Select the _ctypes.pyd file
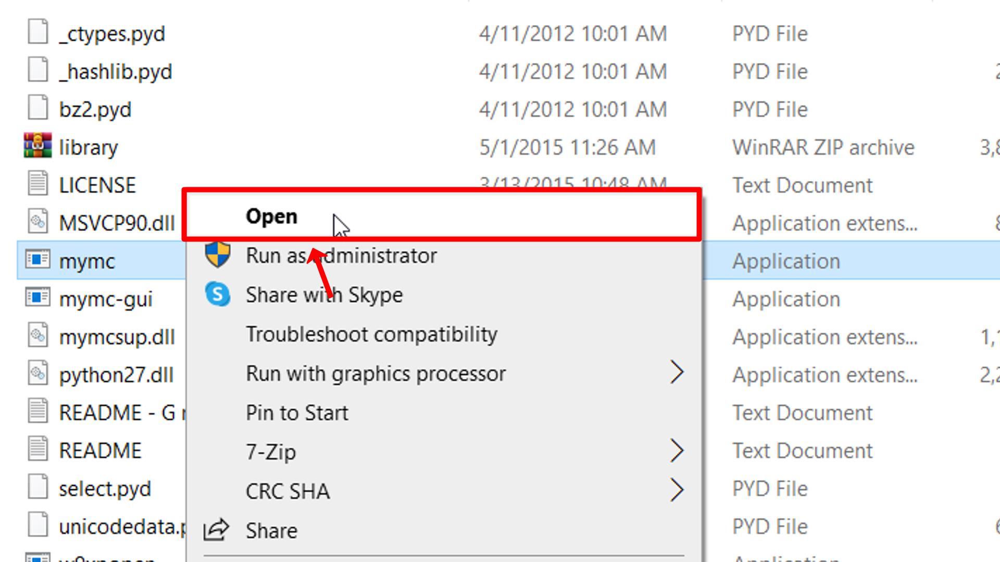The height and width of the screenshot is (562, 1000). 112,34
